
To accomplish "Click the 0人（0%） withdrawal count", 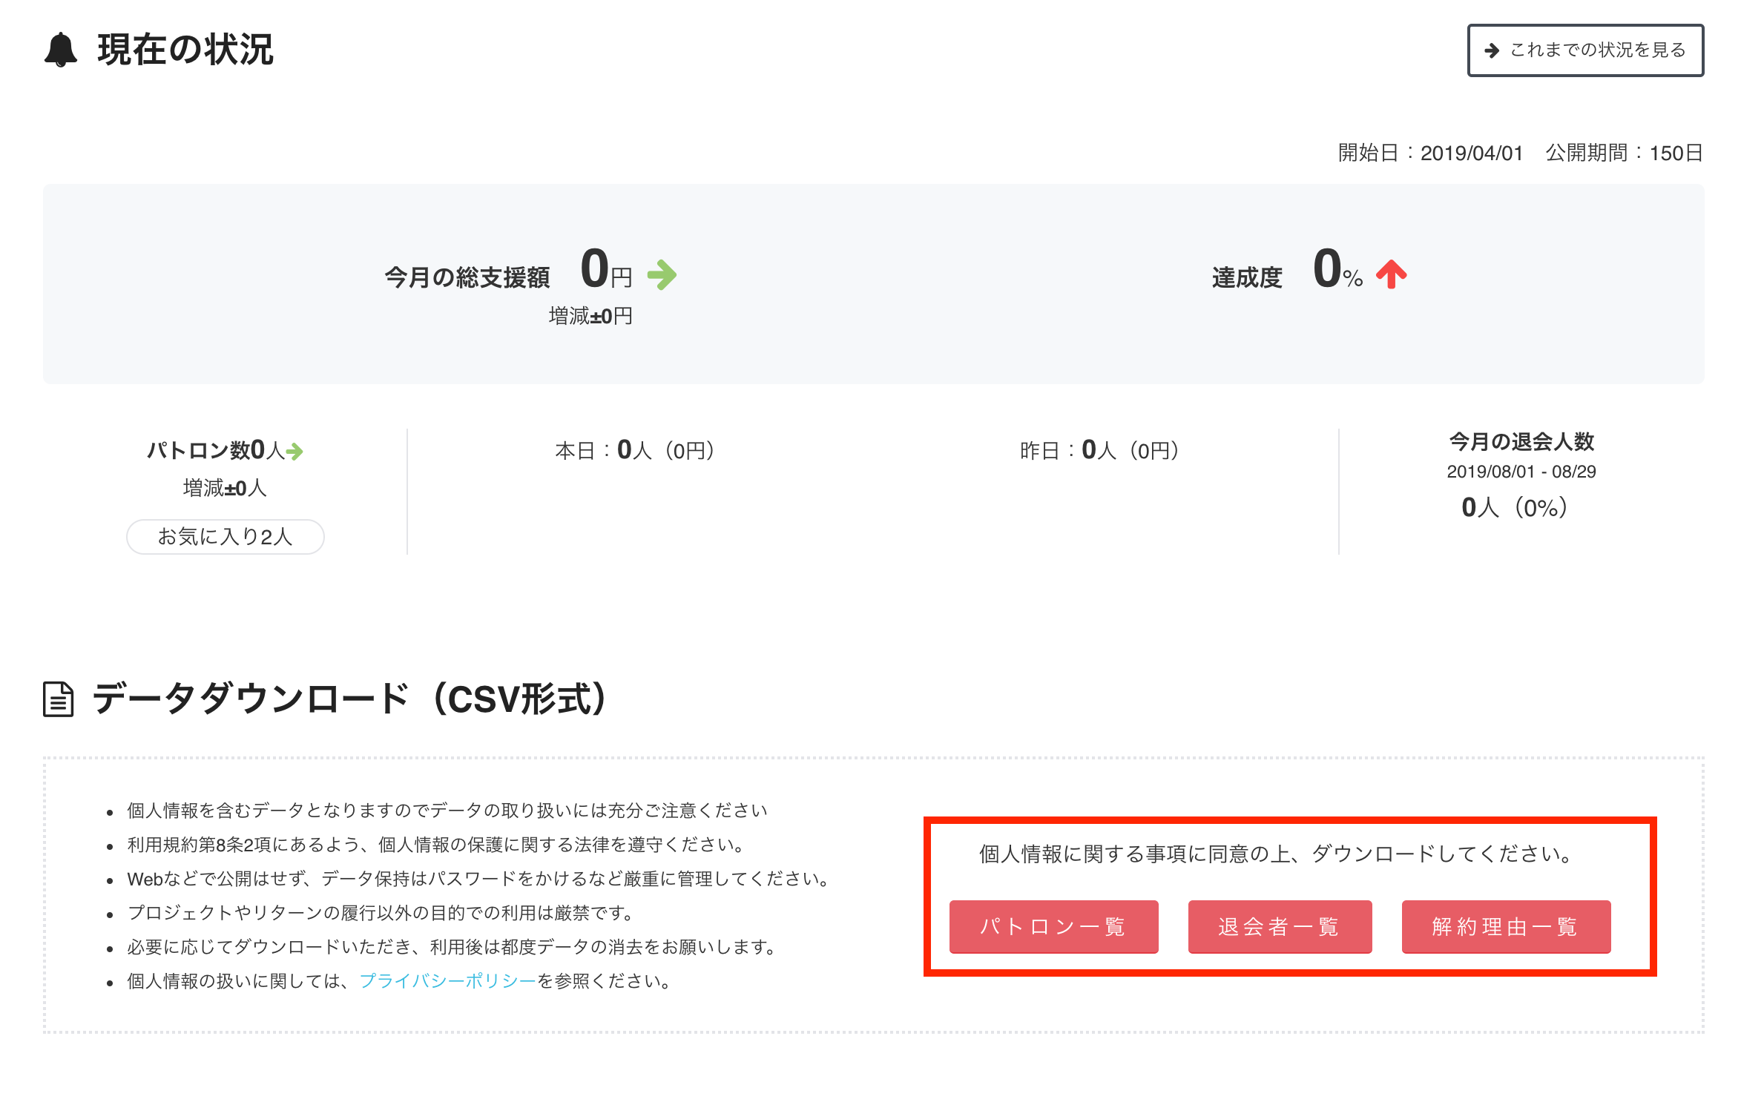I will (x=1515, y=507).
